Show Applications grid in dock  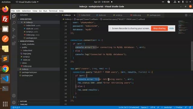5,104
